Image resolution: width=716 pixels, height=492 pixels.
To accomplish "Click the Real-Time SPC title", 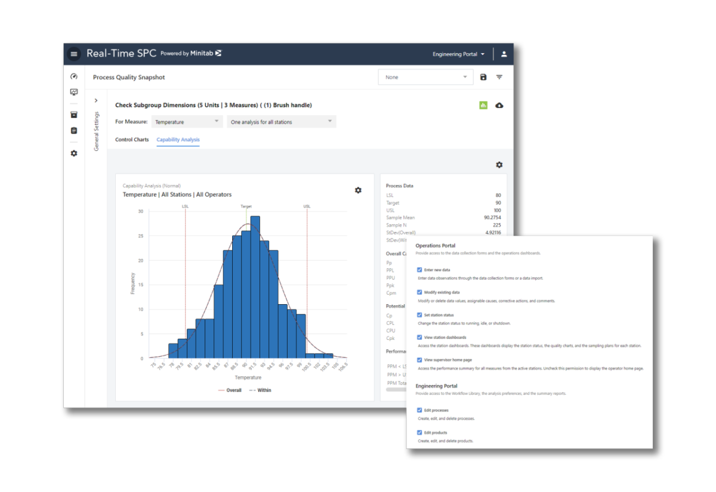I will [121, 53].
